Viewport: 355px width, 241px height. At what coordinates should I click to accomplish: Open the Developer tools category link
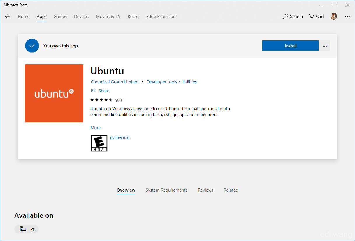[x=162, y=82]
